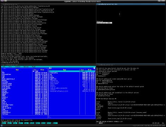Click the 8Delete function key button
The height and width of the screenshot is (127, 166).
pos(43,123)
